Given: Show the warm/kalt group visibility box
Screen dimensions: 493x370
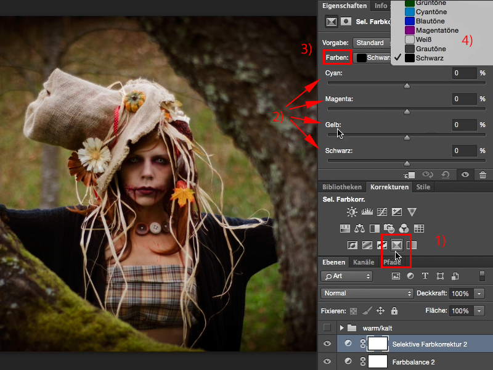Looking at the screenshot, I should [x=327, y=327].
